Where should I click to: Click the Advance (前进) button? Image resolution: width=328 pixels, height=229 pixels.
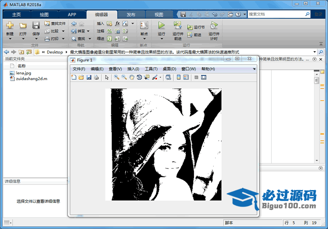tap(195, 35)
